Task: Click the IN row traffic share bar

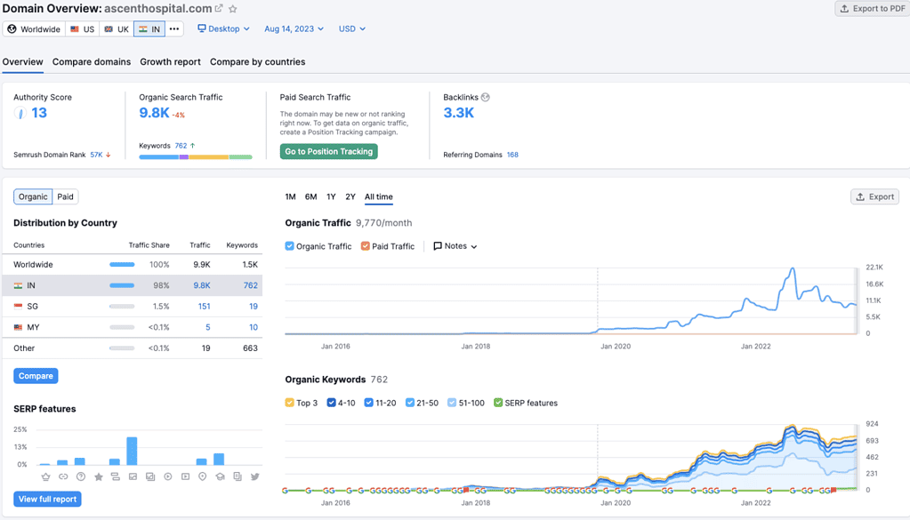Action: click(122, 285)
